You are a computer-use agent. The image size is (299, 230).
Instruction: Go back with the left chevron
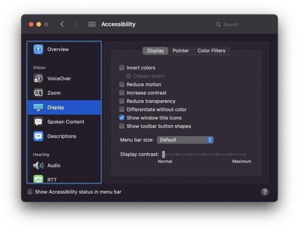pos(62,24)
